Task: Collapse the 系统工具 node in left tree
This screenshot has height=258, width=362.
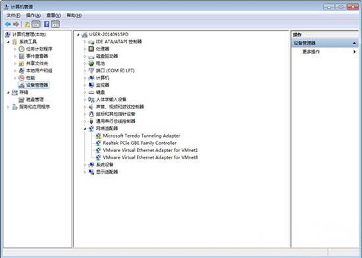Action: [9, 41]
